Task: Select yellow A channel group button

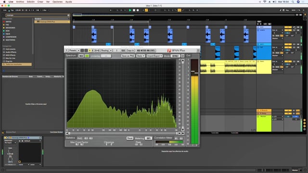Action: click(90, 50)
